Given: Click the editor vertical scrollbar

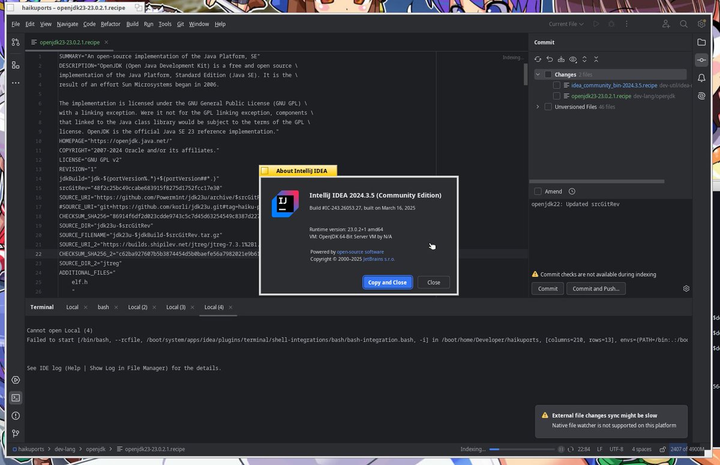Looking at the screenshot, I should [526, 74].
